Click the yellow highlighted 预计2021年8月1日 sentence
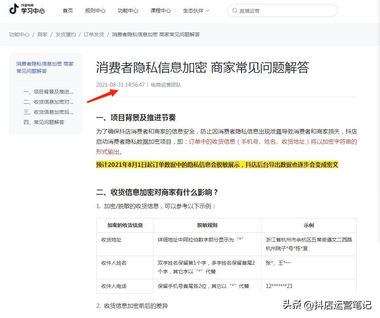This screenshot has width=380, height=318. (217, 165)
